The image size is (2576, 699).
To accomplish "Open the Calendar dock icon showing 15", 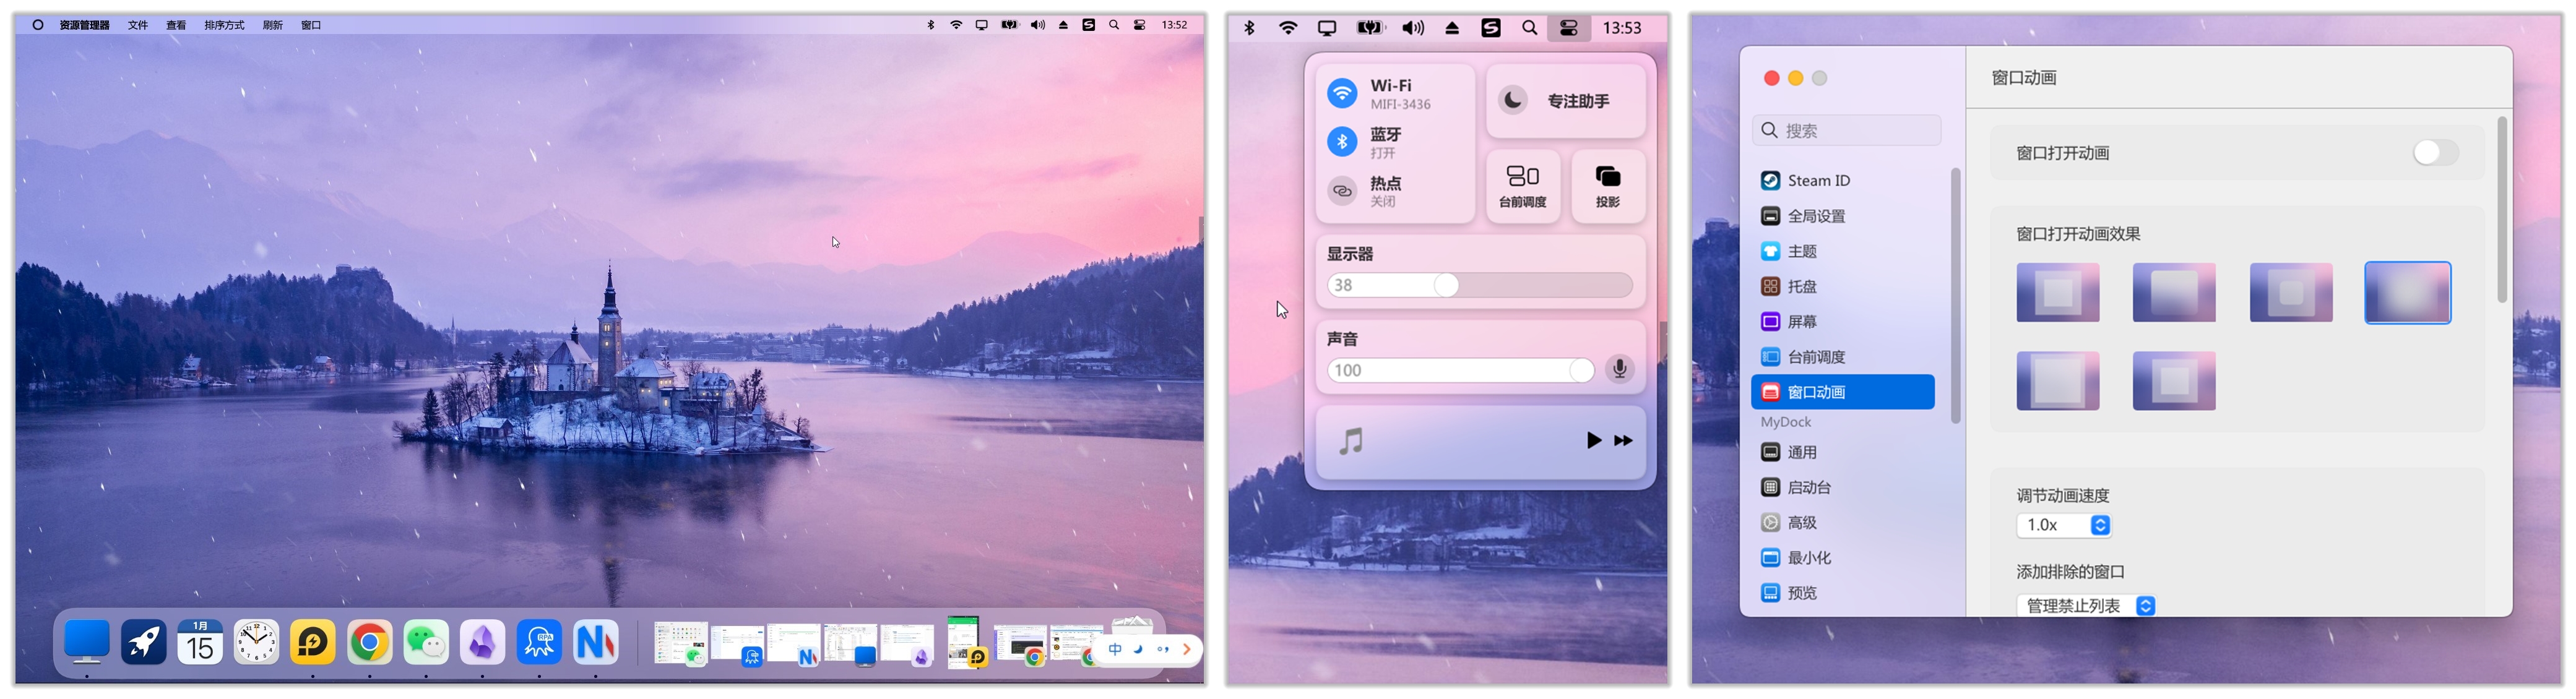I will tap(200, 643).
